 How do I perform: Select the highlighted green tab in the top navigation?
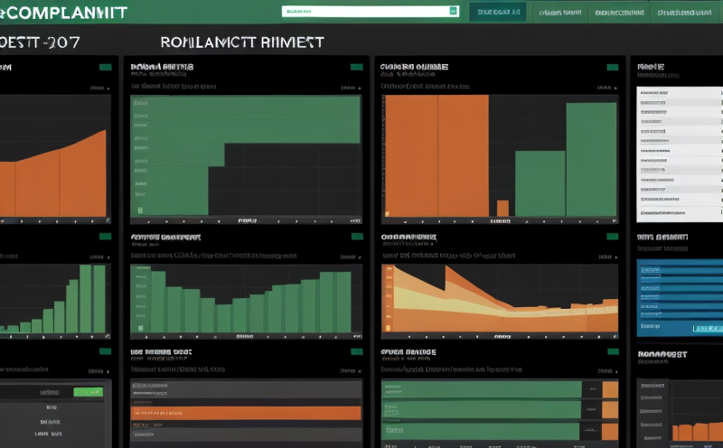pos(496,12)
